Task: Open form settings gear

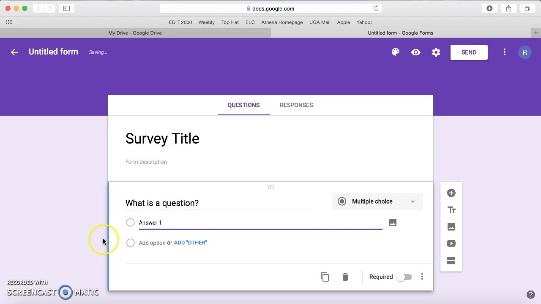Action: point(436,52)
